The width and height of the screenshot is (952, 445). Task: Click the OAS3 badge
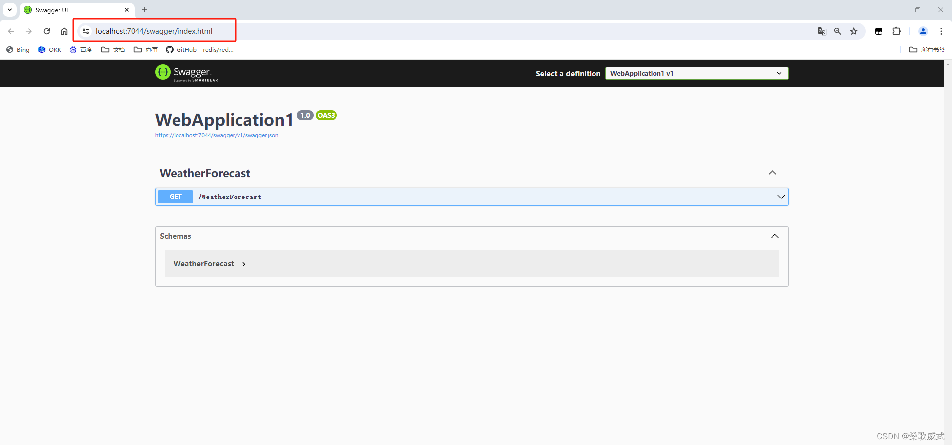click(x=326, y=115)
